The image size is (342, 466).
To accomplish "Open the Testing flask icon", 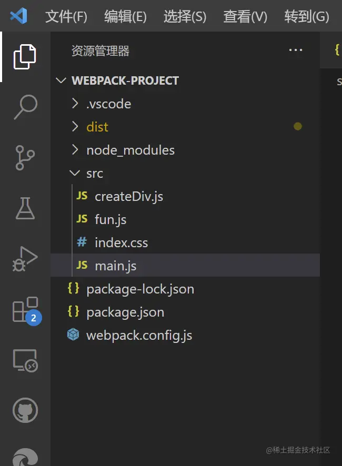I will click(x=25, y=208).
